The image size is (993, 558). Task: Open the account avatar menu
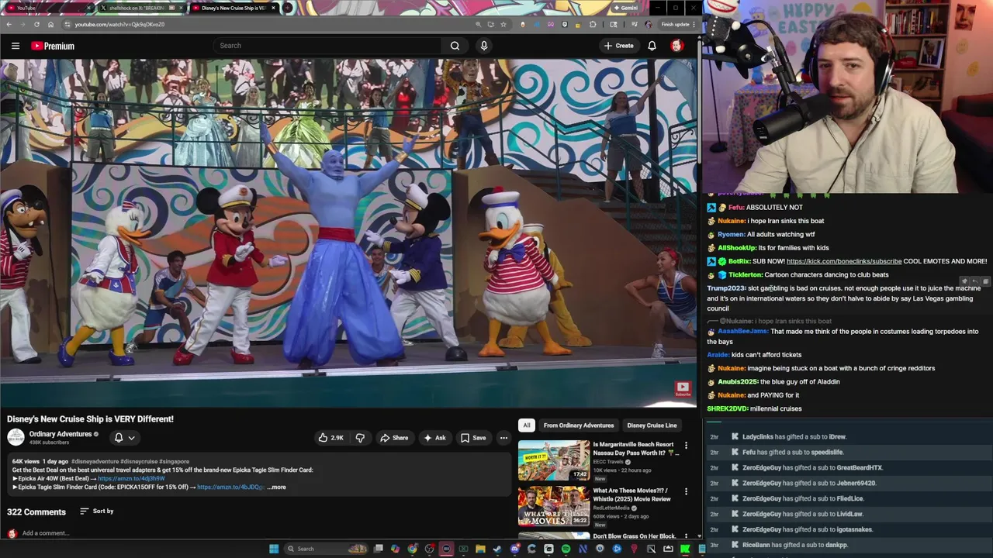pos(676,46)
